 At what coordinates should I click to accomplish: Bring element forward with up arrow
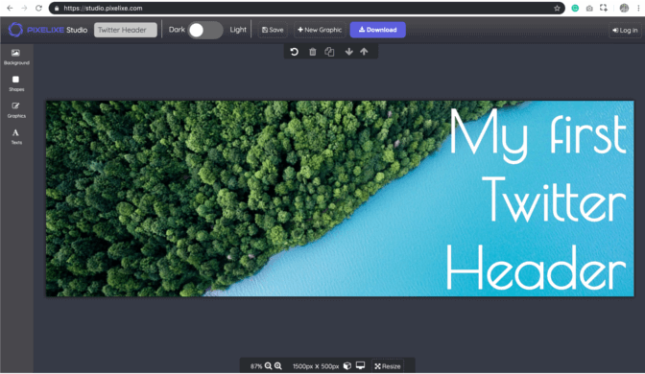pyautogui.click(x=364, y=52)
